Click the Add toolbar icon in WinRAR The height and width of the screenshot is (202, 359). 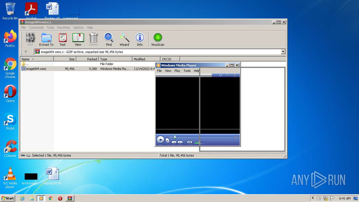click(x=30, y=40)
